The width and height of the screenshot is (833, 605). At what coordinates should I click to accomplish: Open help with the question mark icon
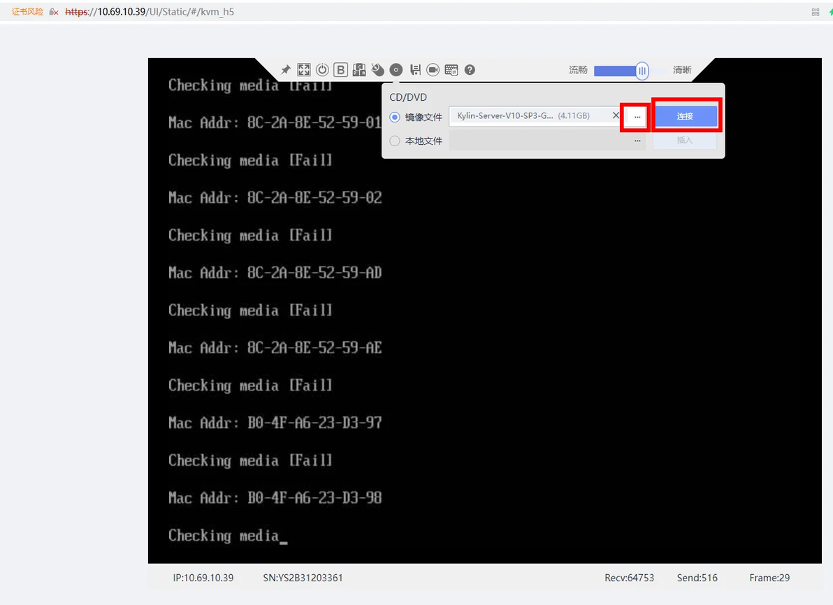coord(470,70)
